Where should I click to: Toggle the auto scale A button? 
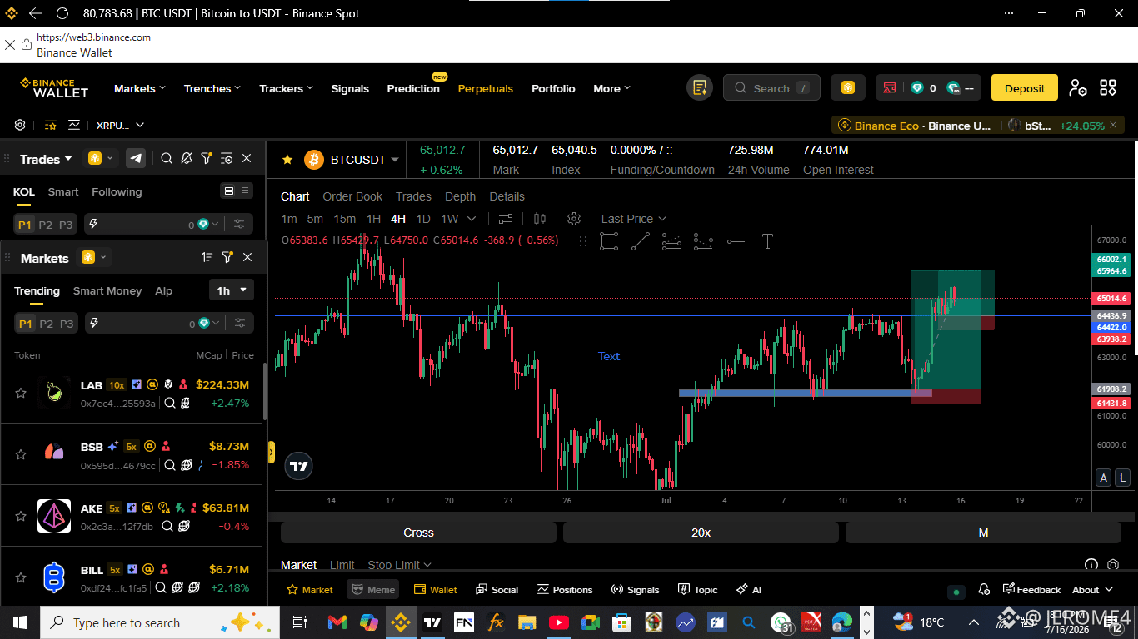pyautogui.click(x=1103, y=478)
